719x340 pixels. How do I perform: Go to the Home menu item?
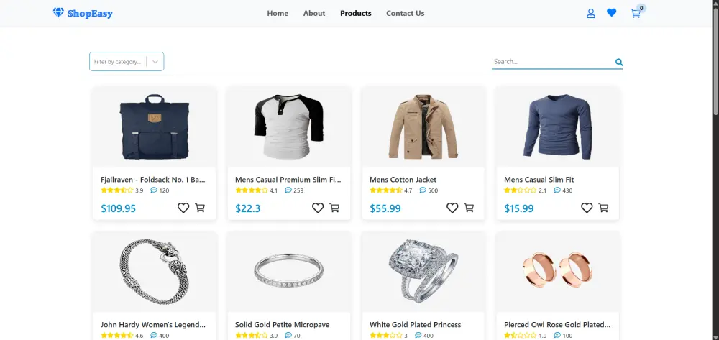(x=278, y=13)
